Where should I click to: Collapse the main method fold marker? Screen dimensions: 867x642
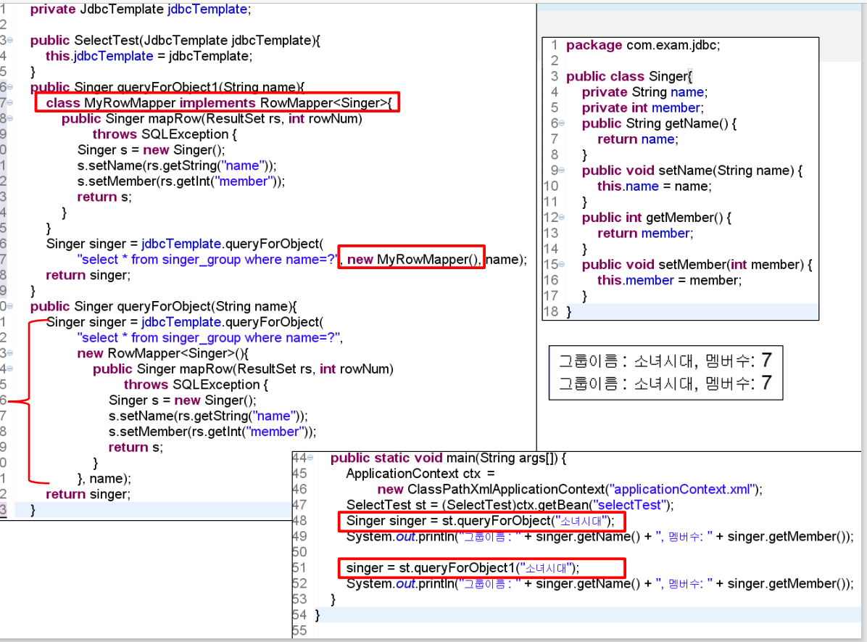coord(310,458)
